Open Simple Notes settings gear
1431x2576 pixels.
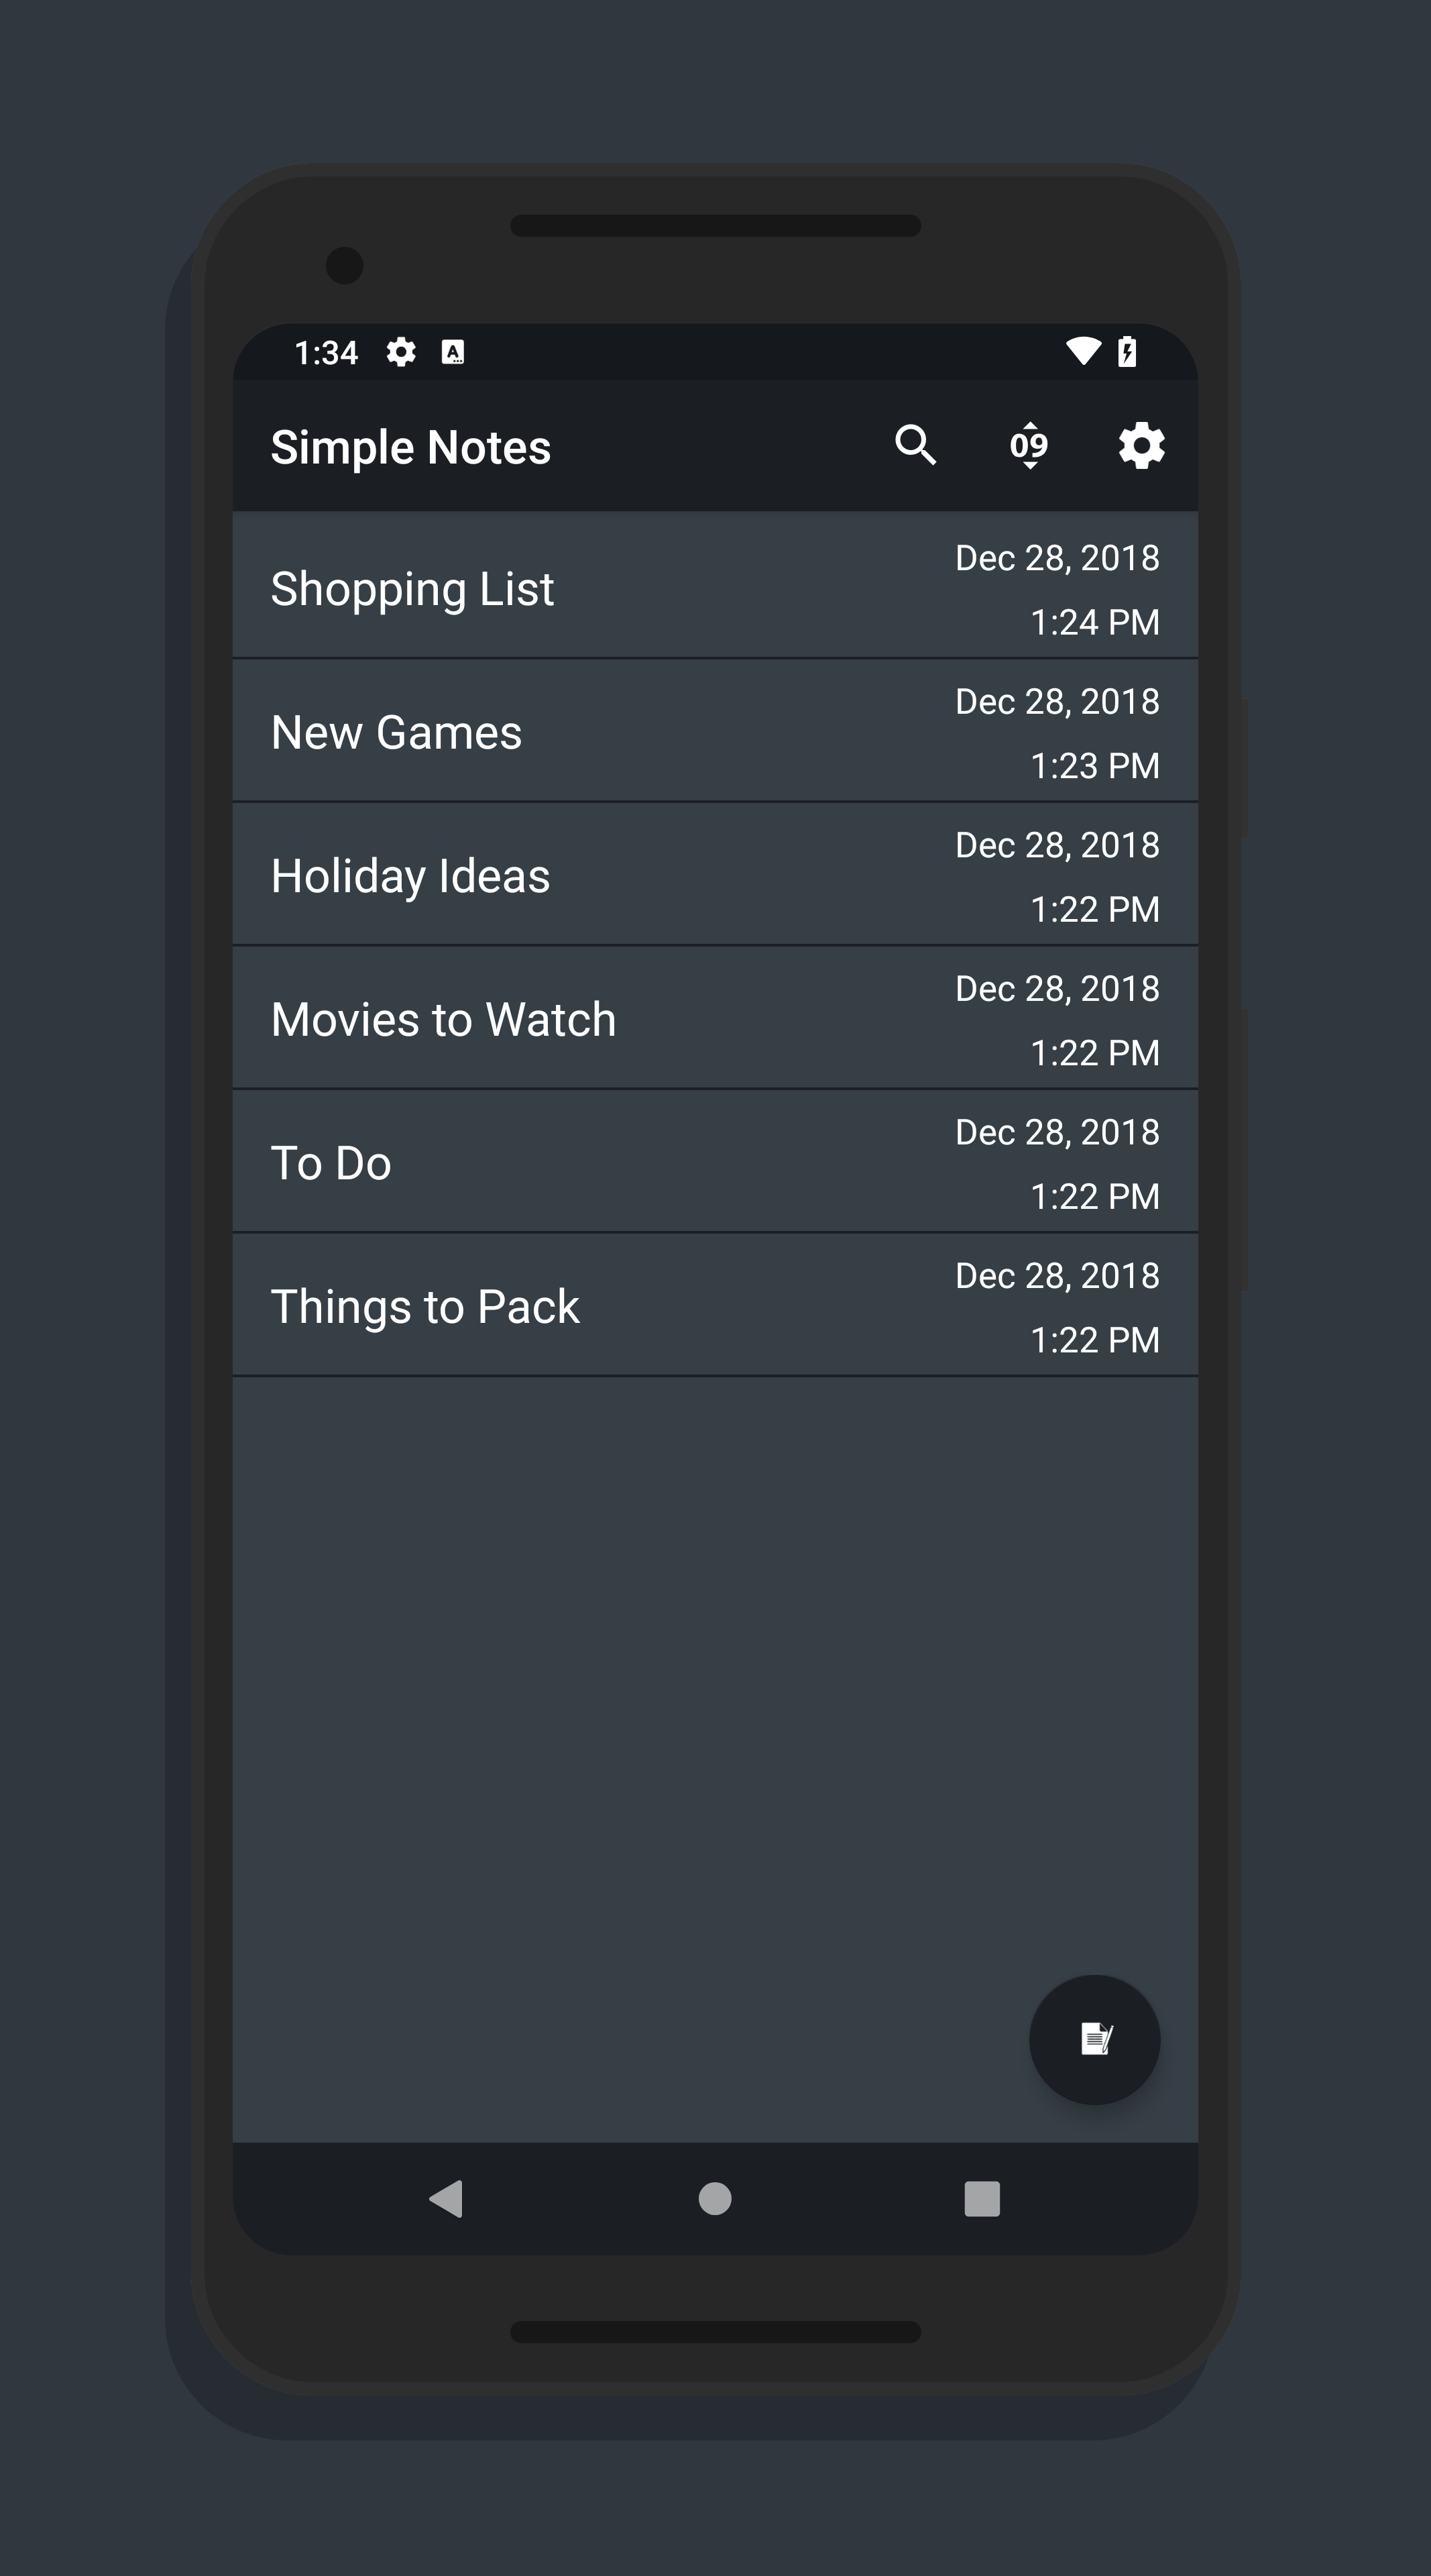click(x=1141, y=445)
